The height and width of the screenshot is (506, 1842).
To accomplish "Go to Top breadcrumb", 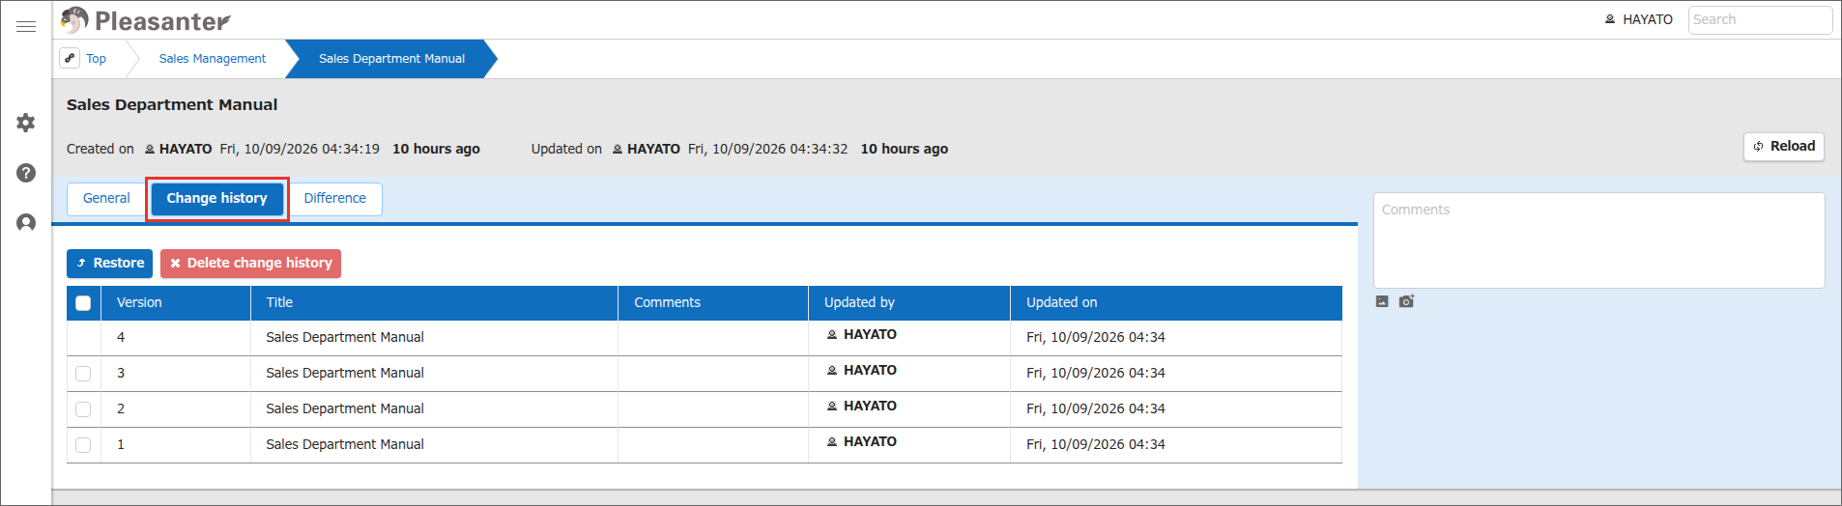I will 96,58.
